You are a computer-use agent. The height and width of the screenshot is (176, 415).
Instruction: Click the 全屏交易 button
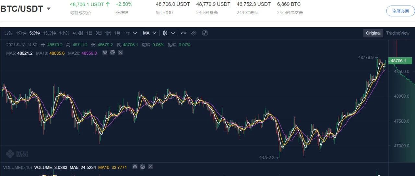[x=400, y=11]
